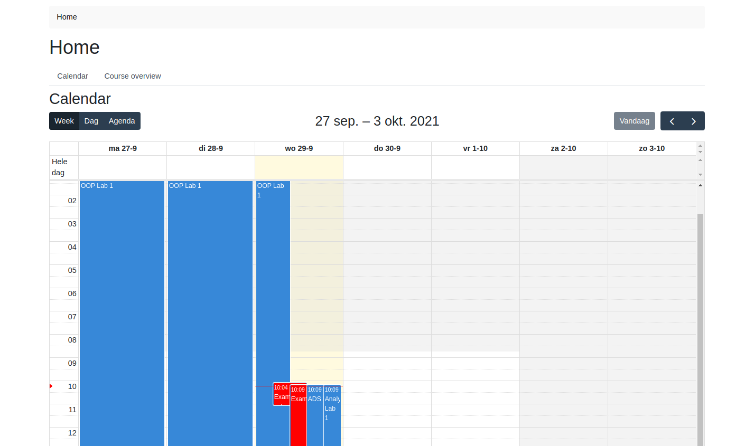The image size is (745, 446).
Task: Click the time grid scrollbar thumb
Action: coord(700,330)
